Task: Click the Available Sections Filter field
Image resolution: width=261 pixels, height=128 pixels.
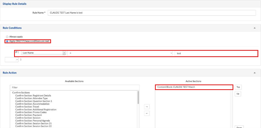Action: coord(75,87)
